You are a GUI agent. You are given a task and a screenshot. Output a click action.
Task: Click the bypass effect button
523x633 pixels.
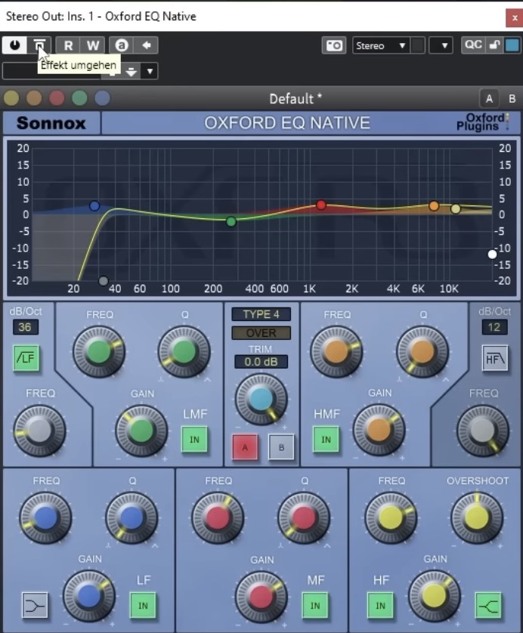[x=39, y=45]
